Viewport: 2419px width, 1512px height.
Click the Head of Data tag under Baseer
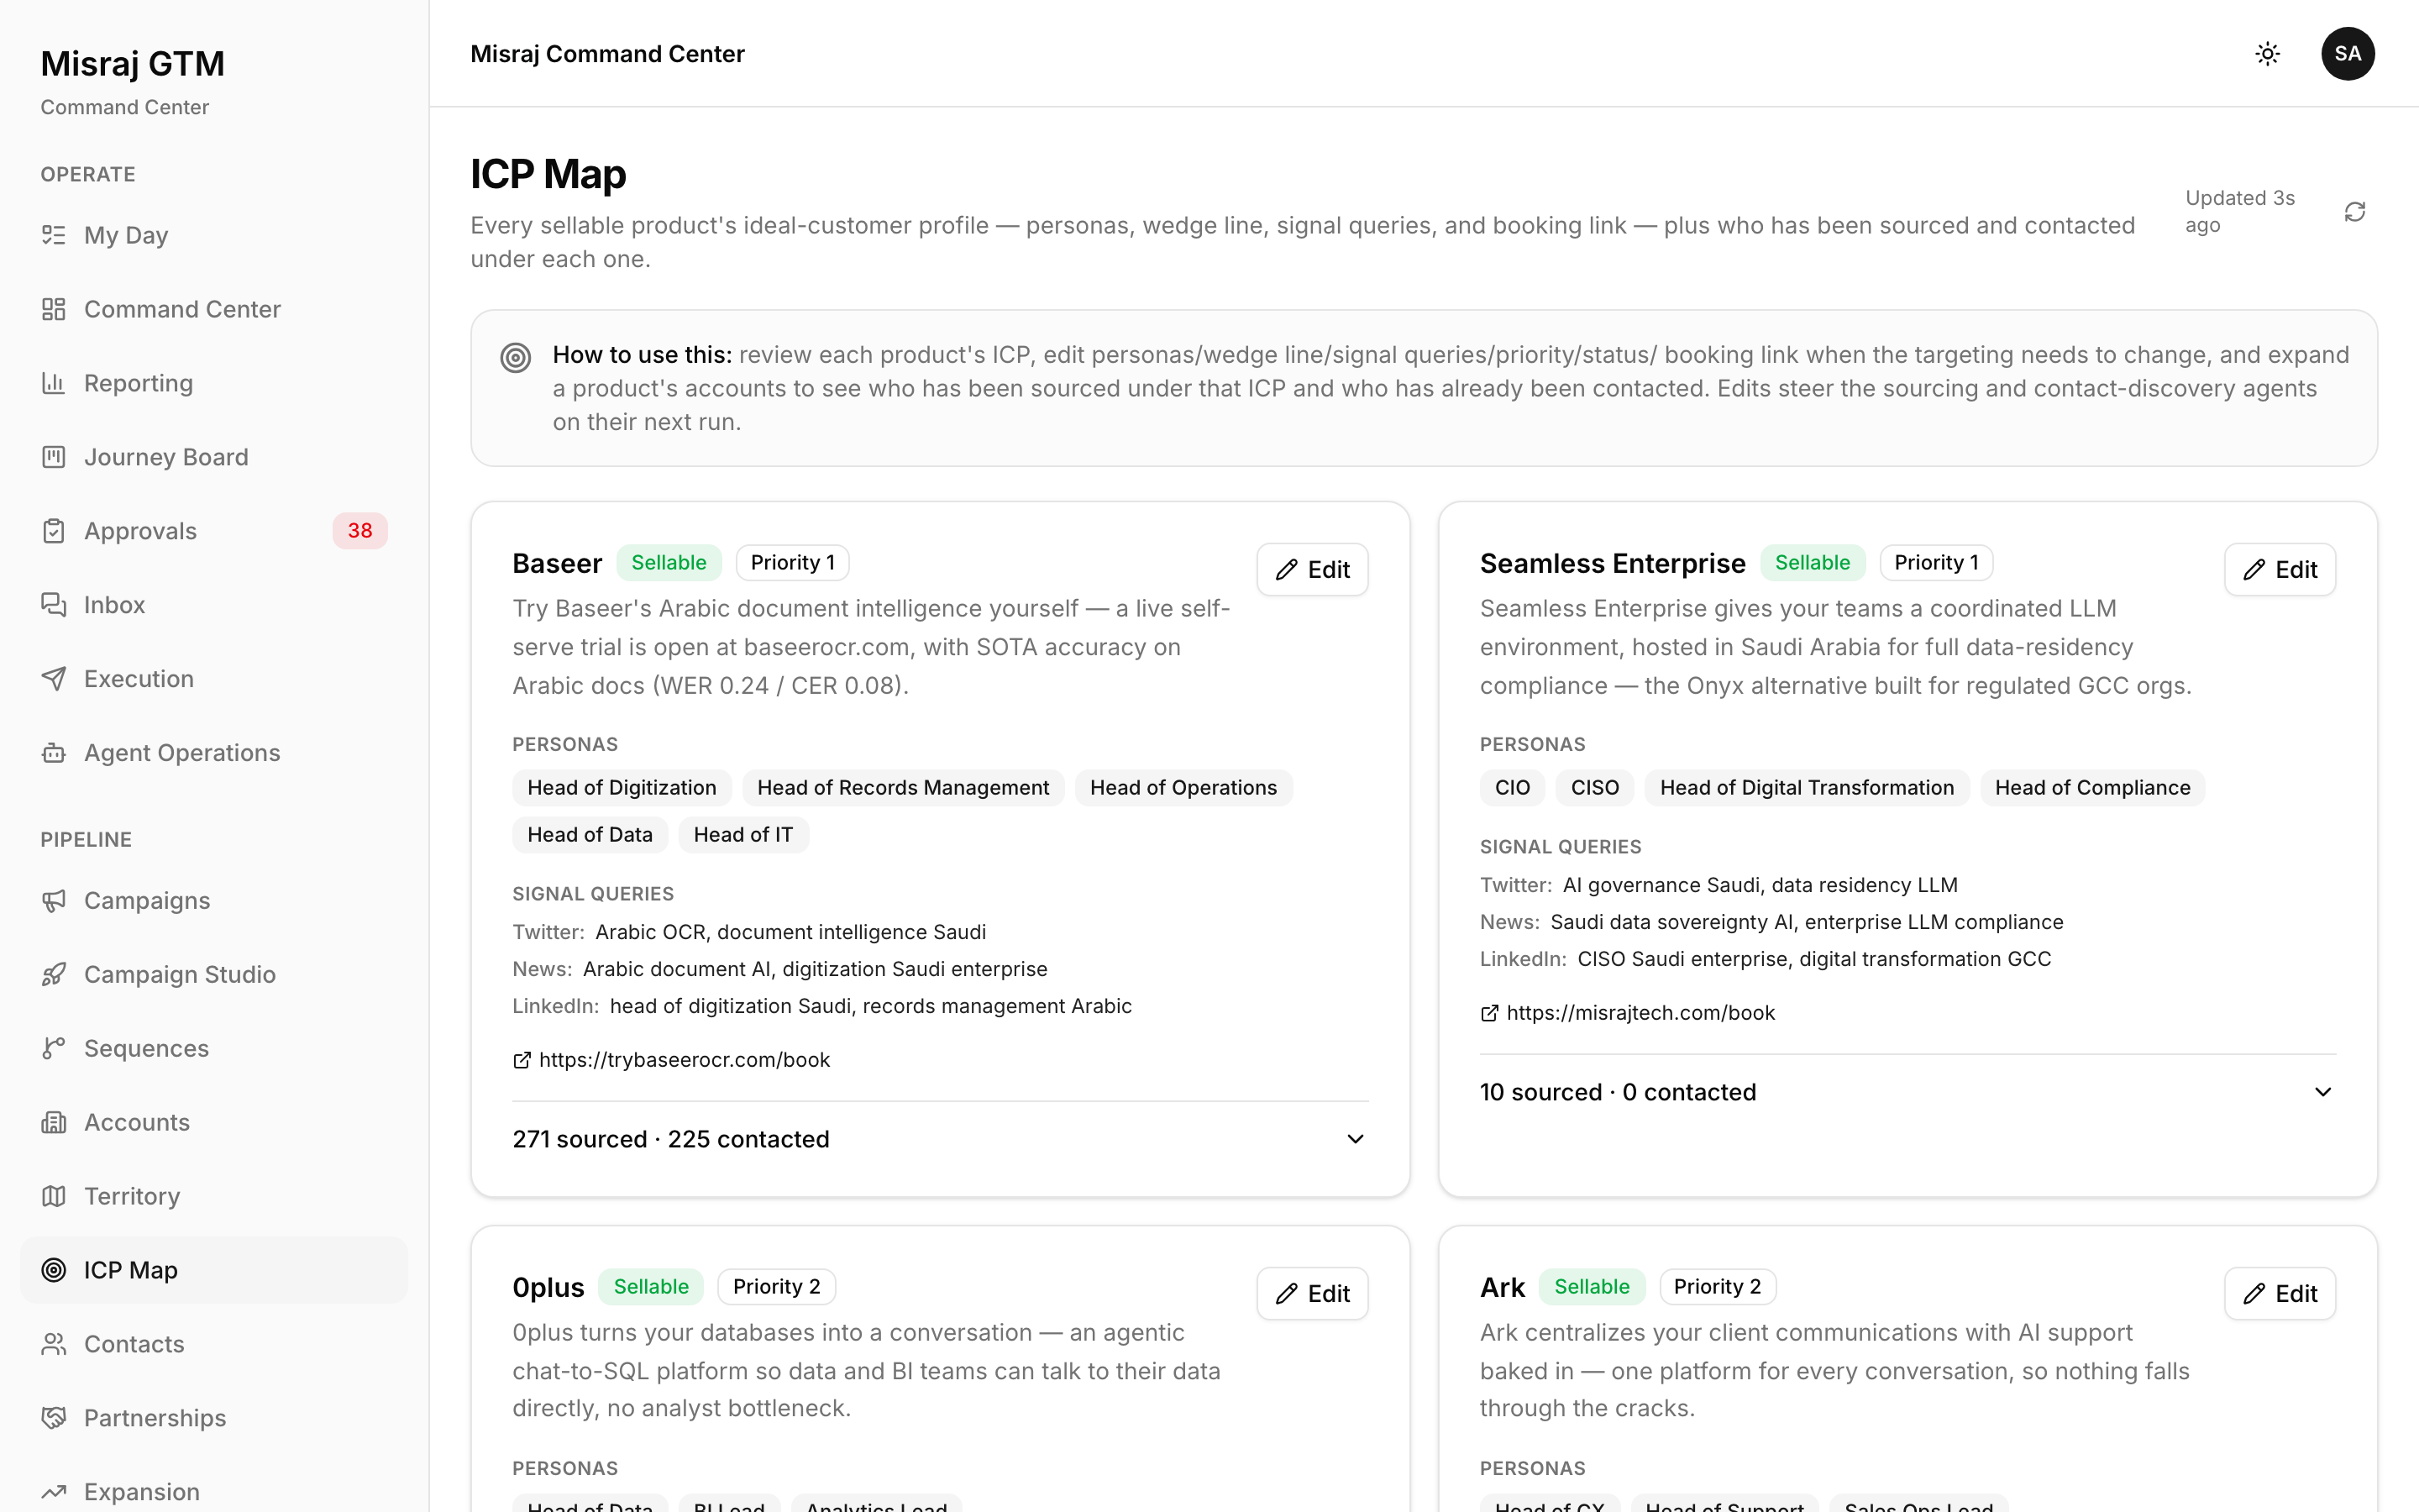click(x=590, y=835)
